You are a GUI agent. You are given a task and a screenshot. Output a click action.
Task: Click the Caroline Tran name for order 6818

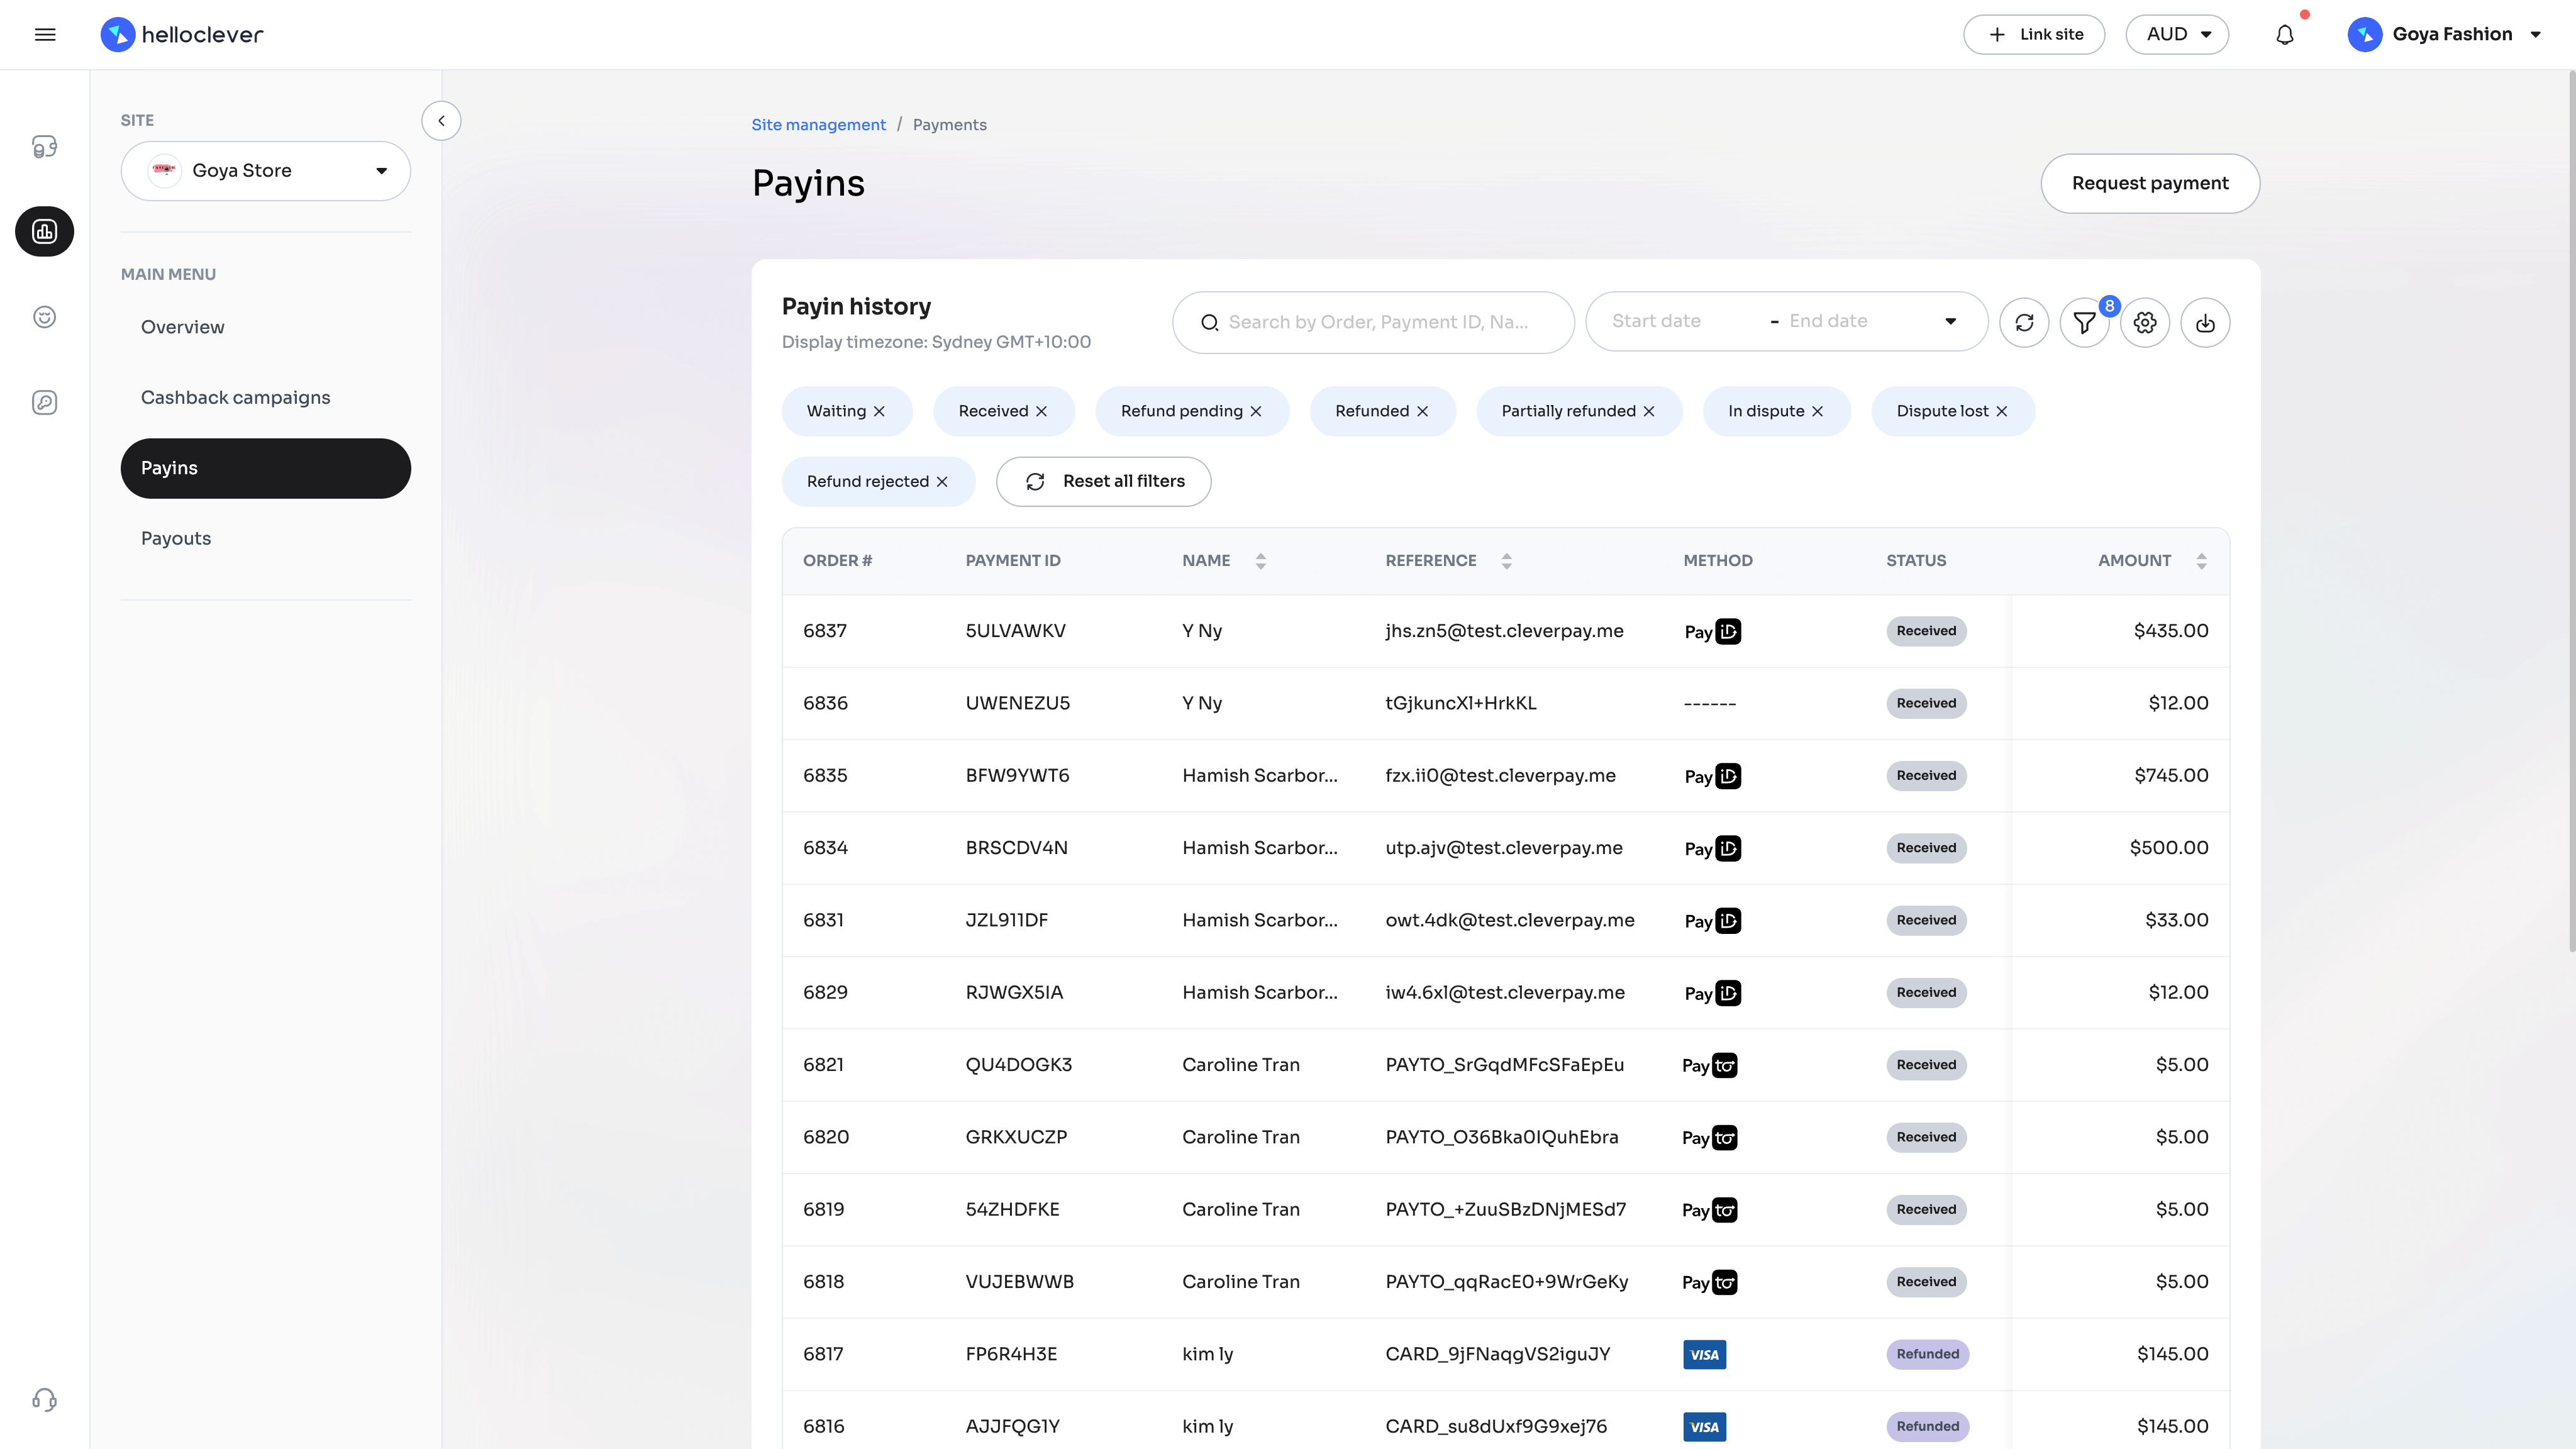click(1240, 1283)
